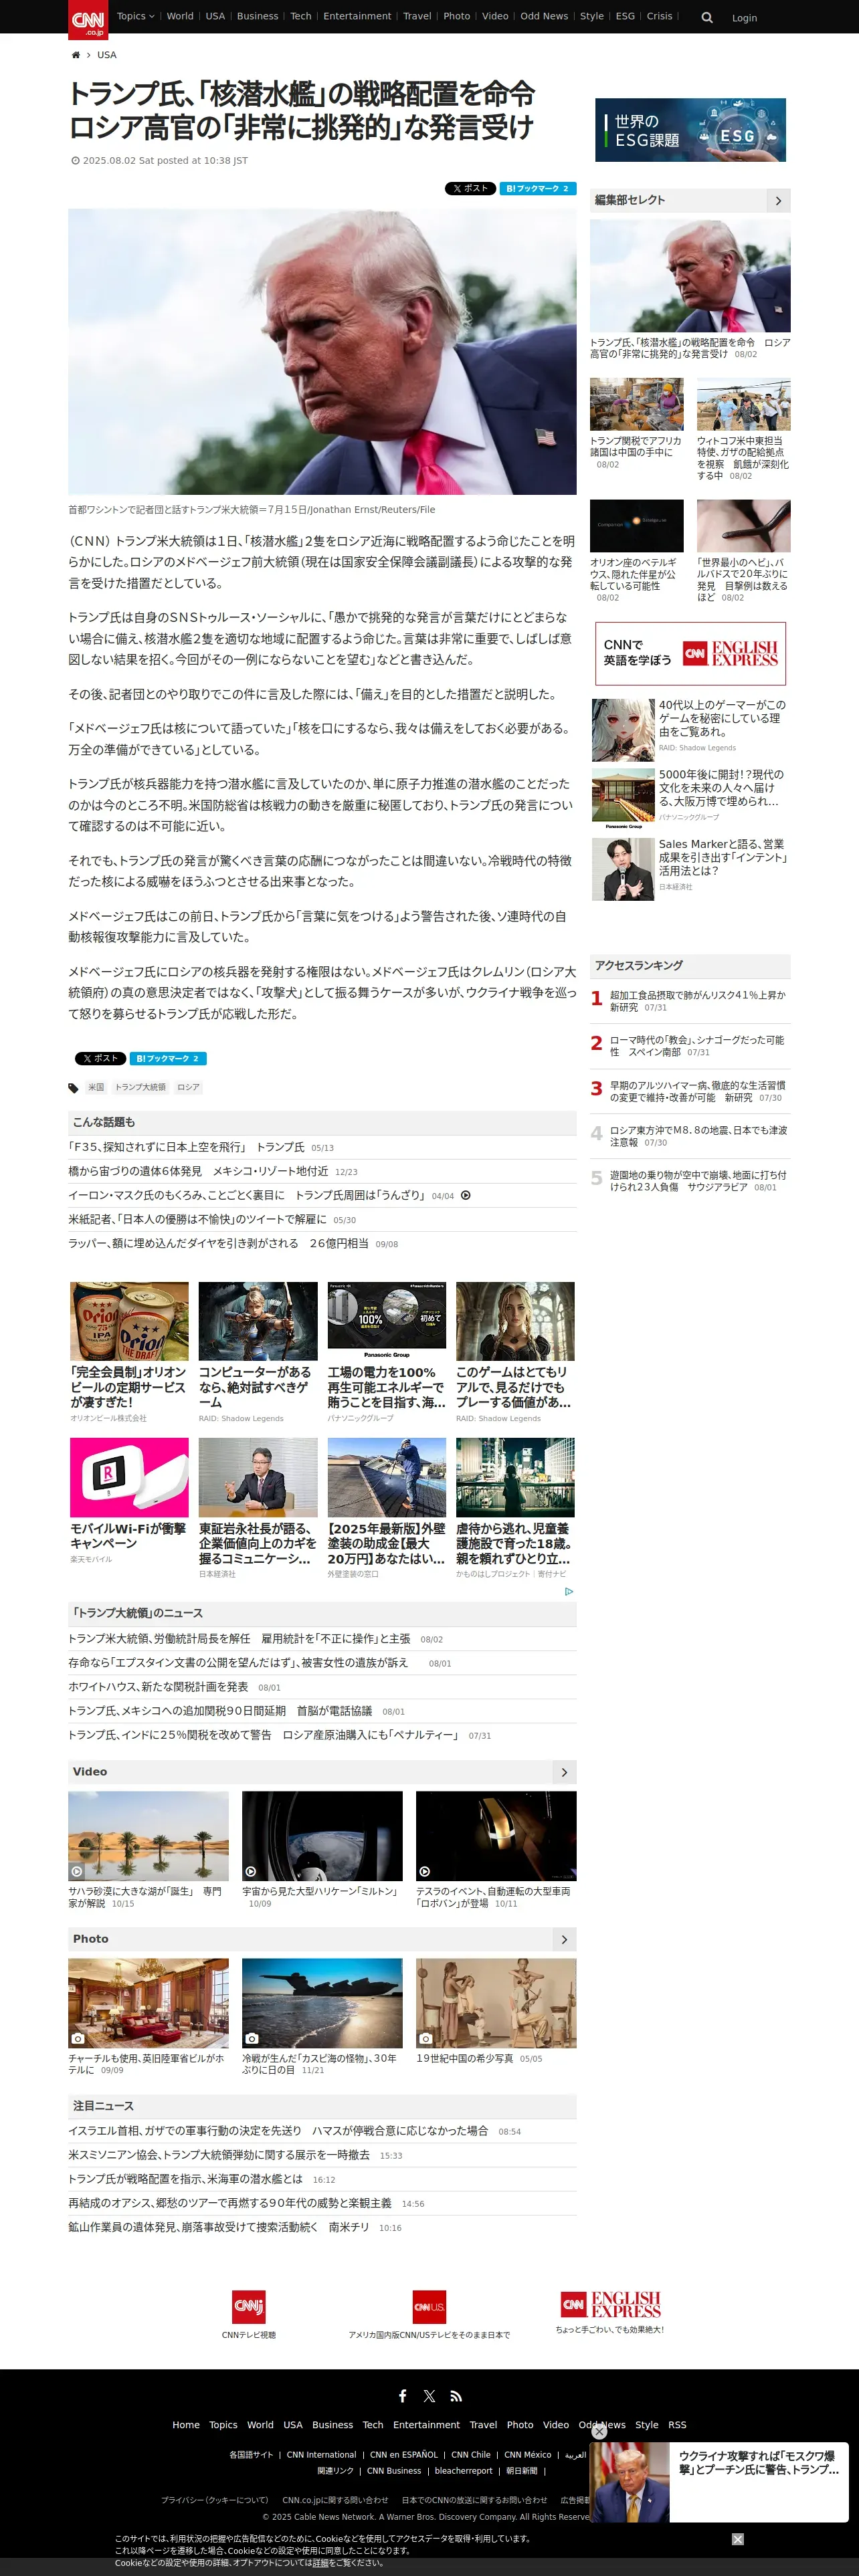859x2576 pixels.
Task: Open the search magnifier icon
Action: [x=707, y=17]
